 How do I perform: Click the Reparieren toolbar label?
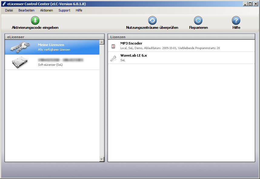click(x=198, y=28)
